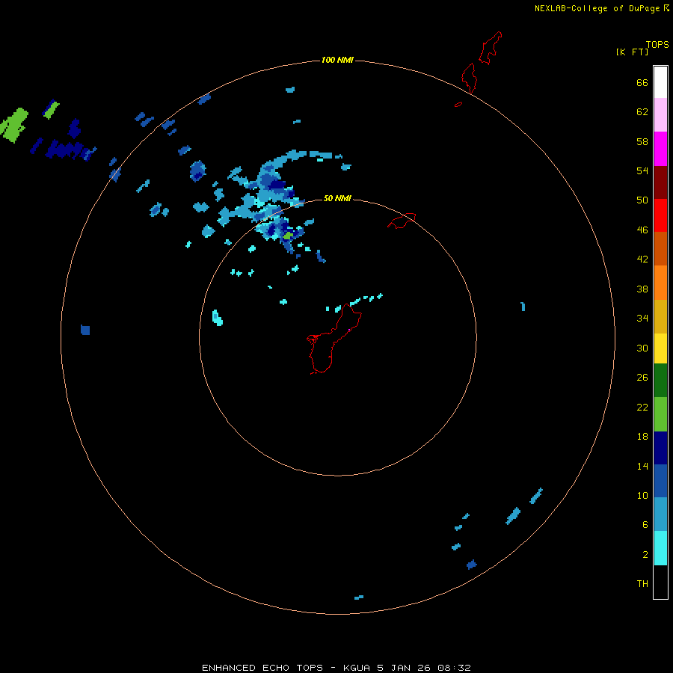Click the TOPS legend title
Screen dimensions: 673x673
[657, 44]
